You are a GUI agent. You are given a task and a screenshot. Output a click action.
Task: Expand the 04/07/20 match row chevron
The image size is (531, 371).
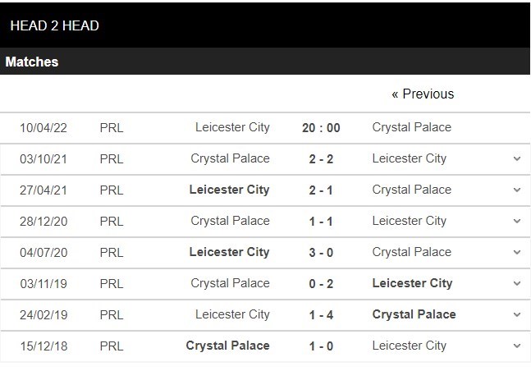[517, 252]
